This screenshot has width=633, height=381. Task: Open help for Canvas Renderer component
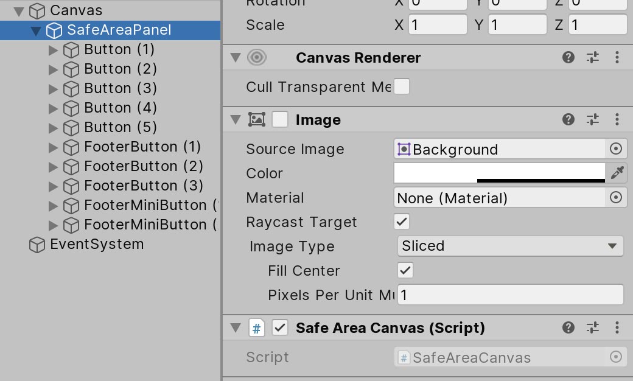568,58
